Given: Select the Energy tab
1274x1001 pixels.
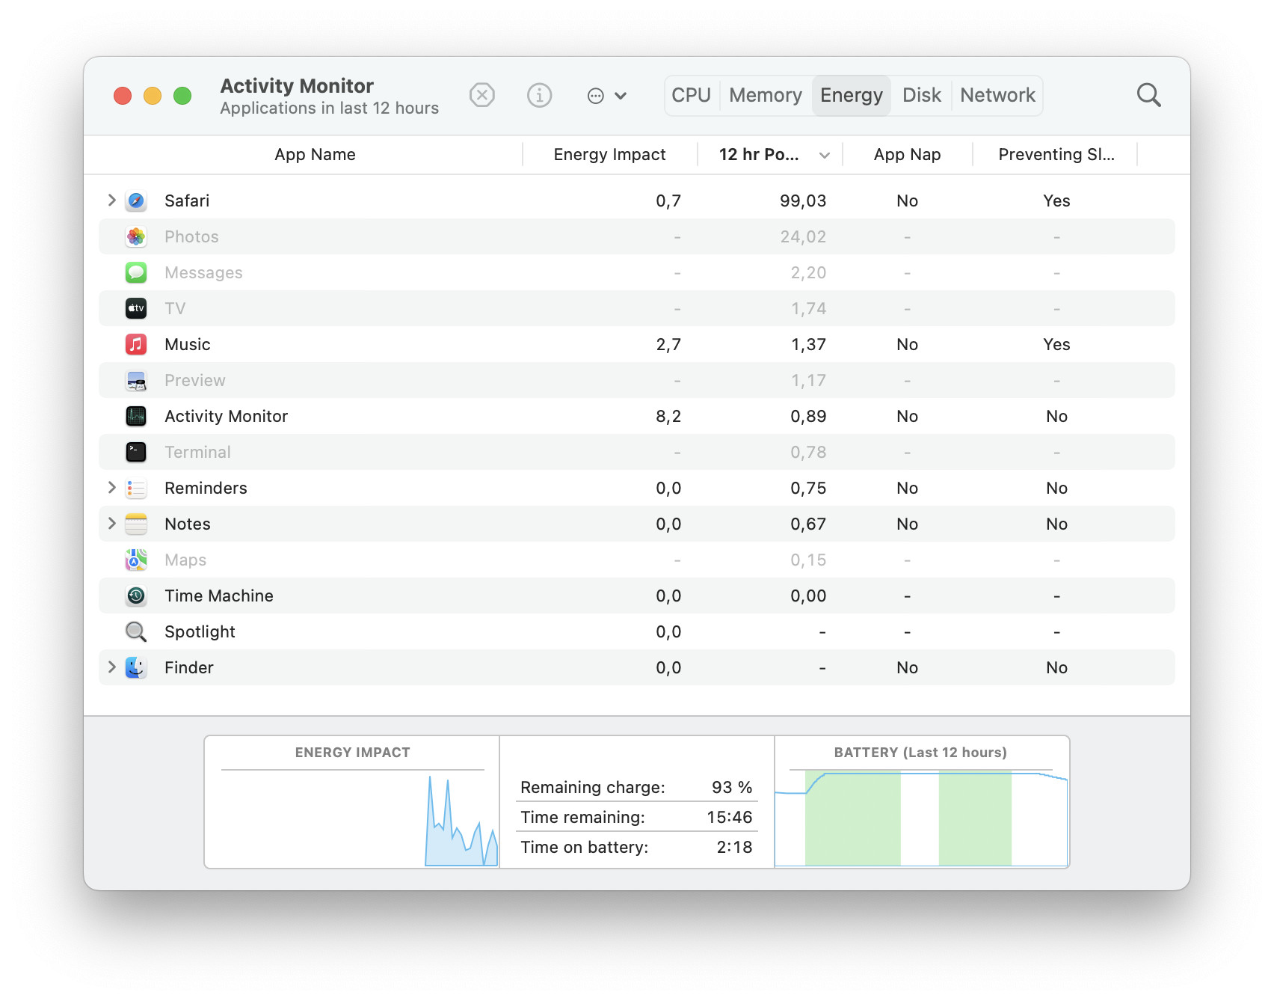Looking at the screenshot, I should (852, 95).
